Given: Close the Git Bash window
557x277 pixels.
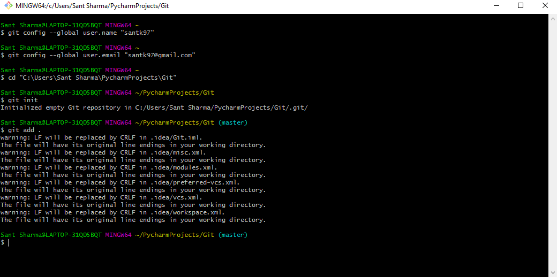Looking at the screenshot, I should tap(545, 6).
